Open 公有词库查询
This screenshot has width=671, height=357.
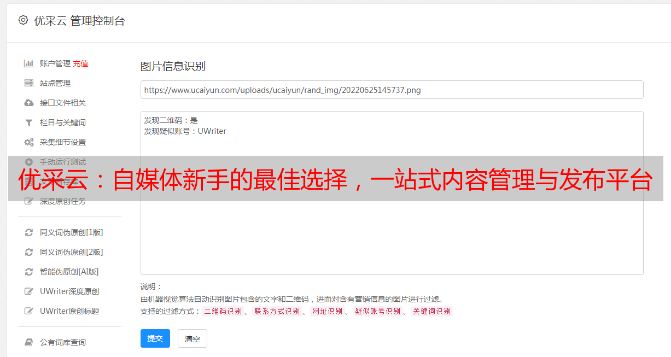tap(63, 342)
